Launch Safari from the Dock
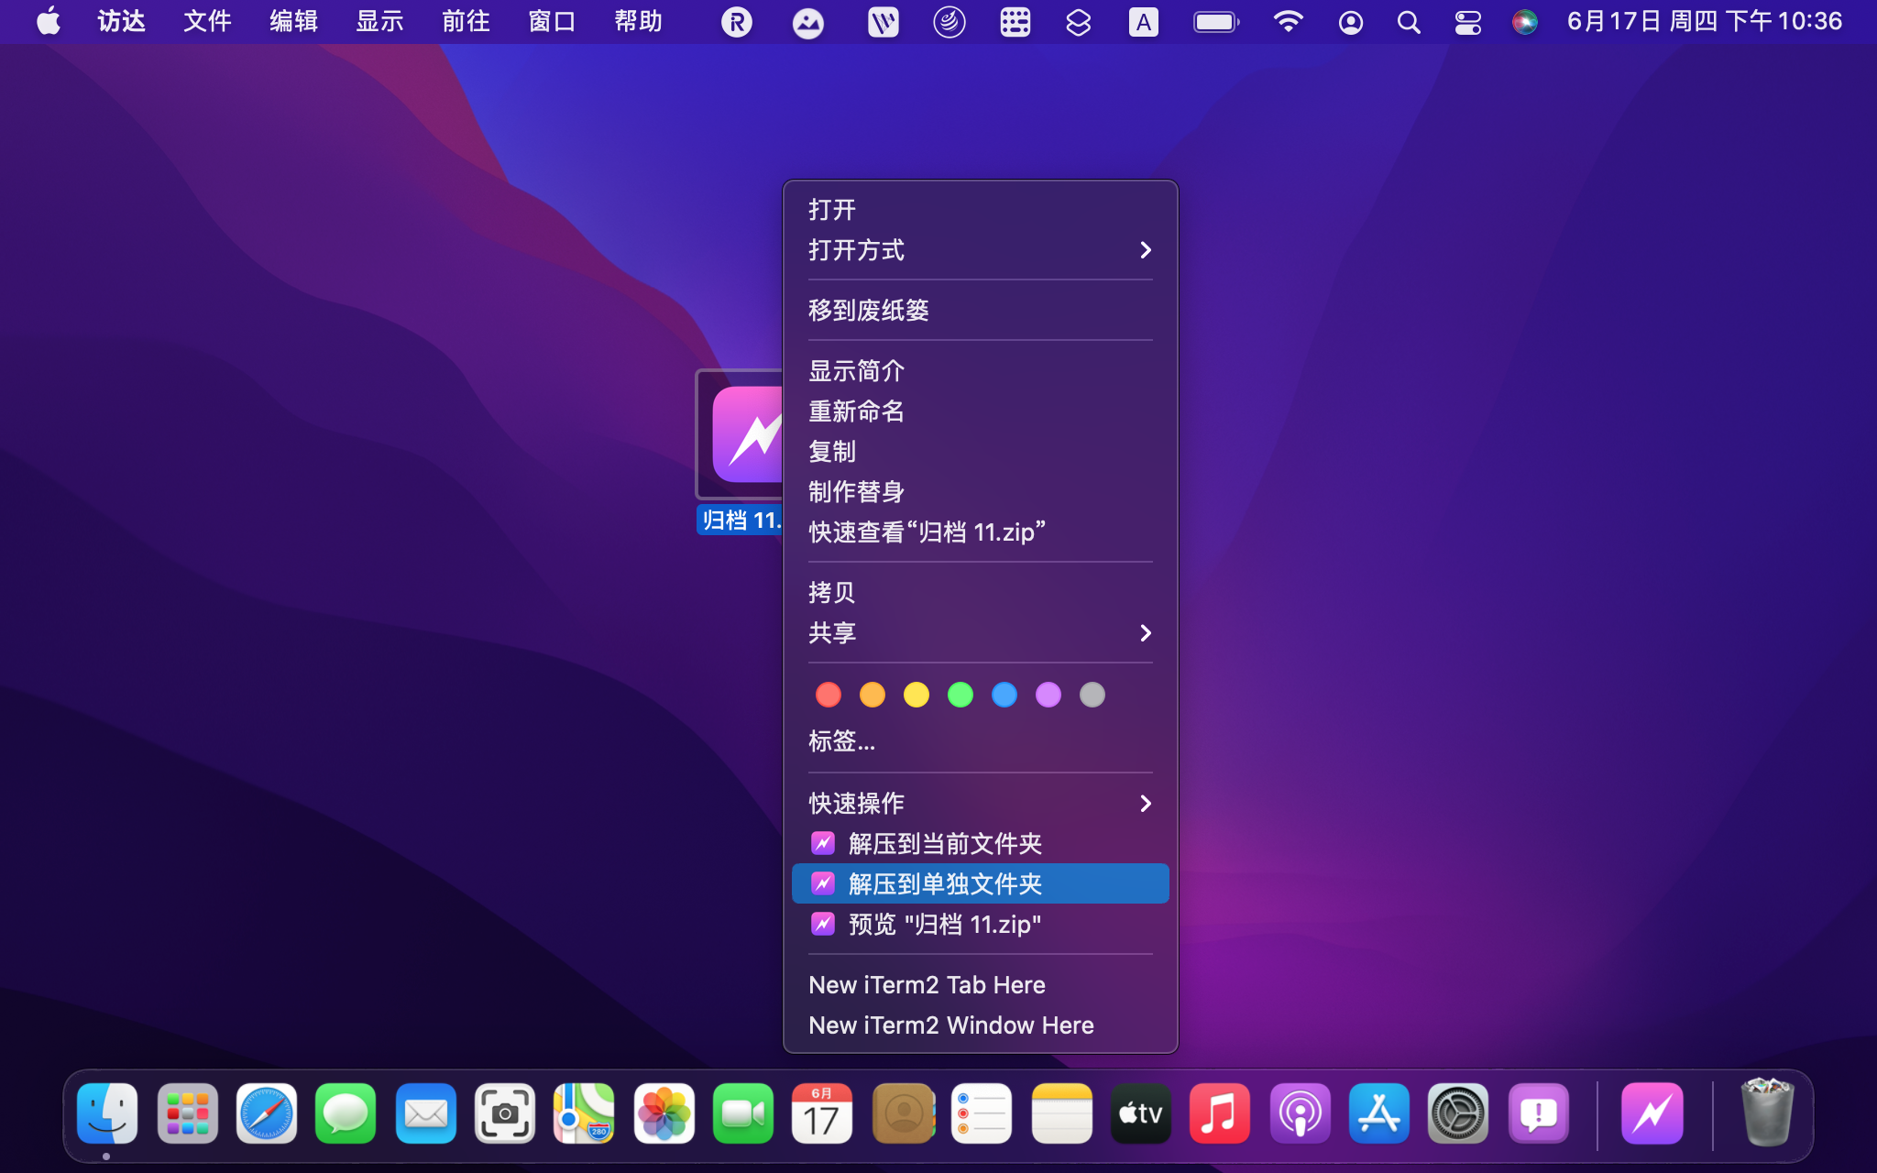The width and height of the screenshot is (1877, 1173). tap(266, 1113)
